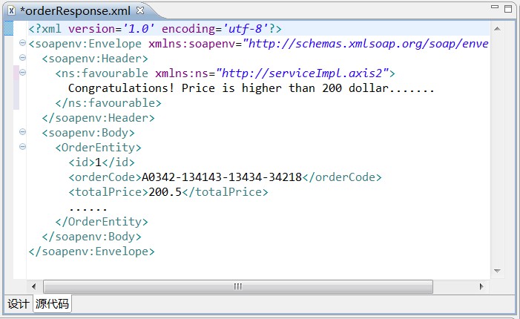Viewport: 520px width, 319px height.
Task: Click the closing </orderCode> tag
Action: click(x=342, y=177)
